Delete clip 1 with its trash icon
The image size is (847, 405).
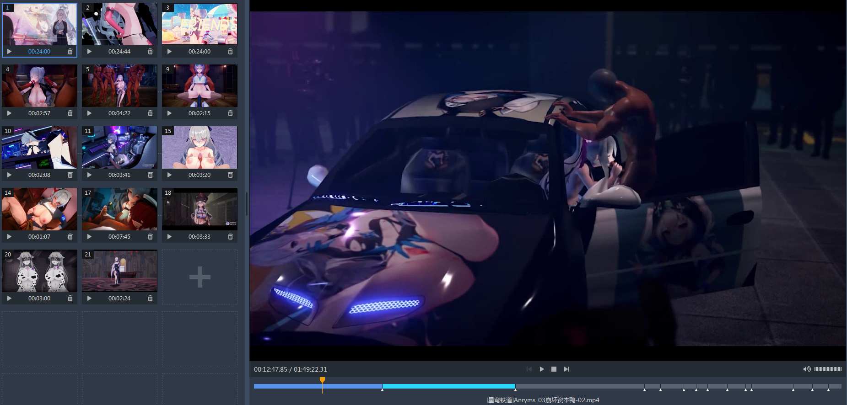tap(70, 52)
